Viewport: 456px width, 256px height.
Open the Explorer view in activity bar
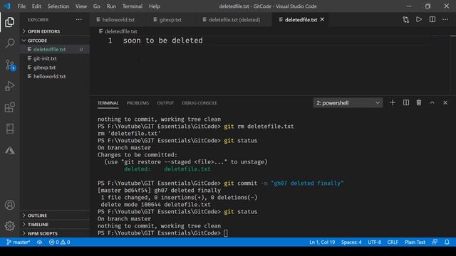[9, 22]
